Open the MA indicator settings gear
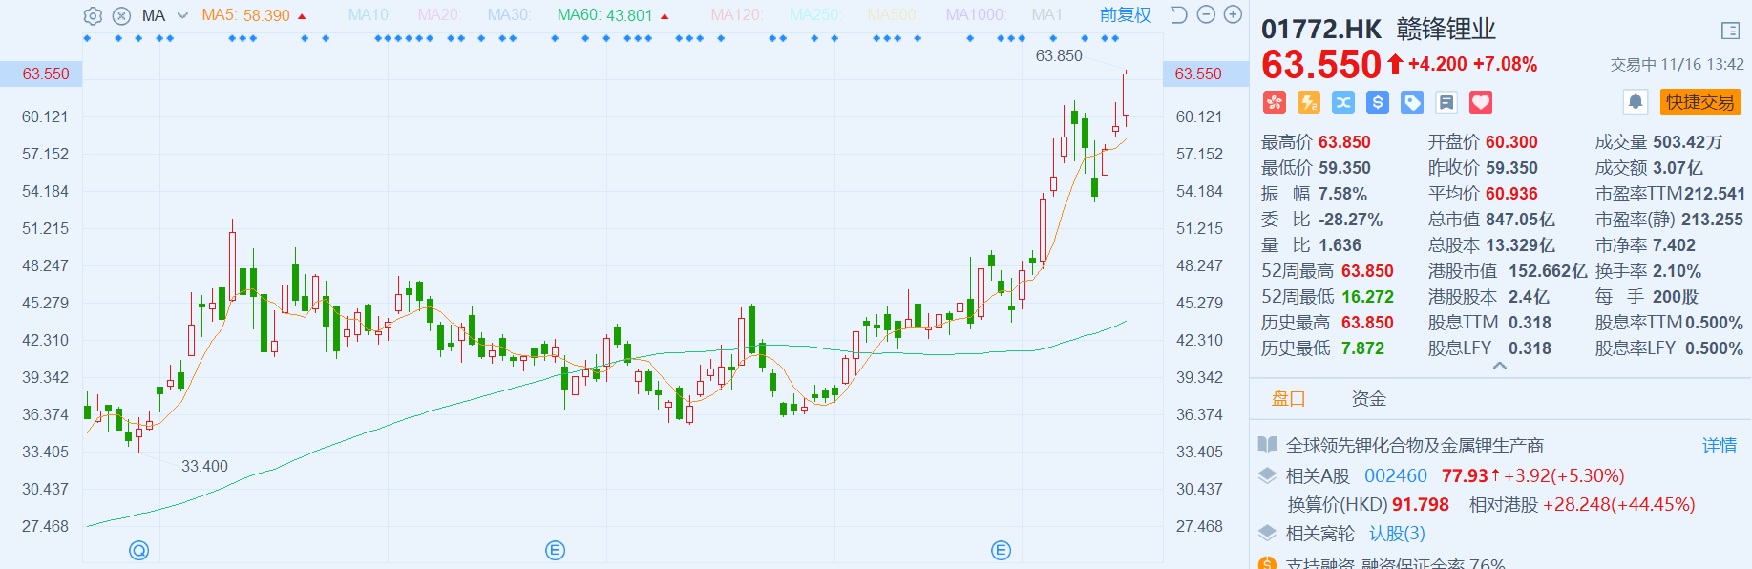 click(93, 15)
